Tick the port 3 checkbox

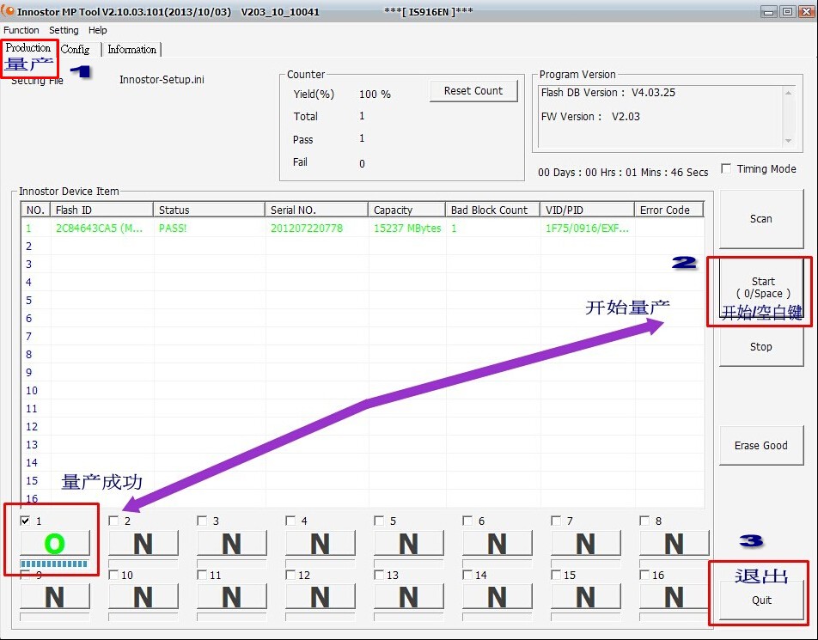click(x=202, y=521)
